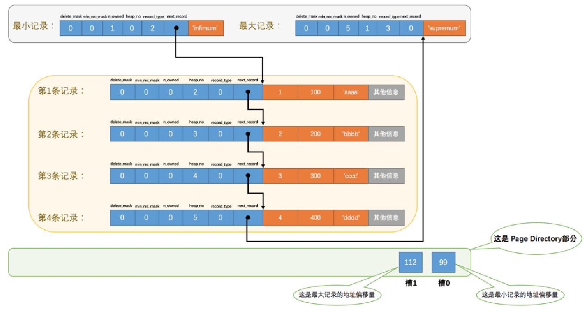Select the 槽0 label
This screenshot has height=312, width=584.
[444, 283]
